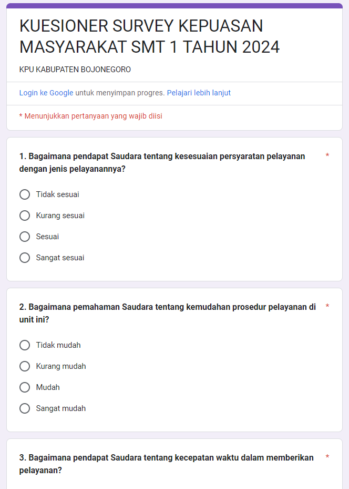
Task: Click the red required-fields notice text
Action: pos(90,116)
